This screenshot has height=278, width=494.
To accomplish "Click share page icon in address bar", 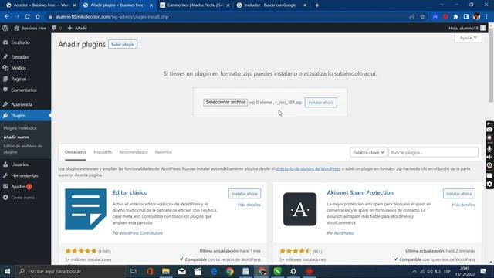I will [x=411, y=17].
